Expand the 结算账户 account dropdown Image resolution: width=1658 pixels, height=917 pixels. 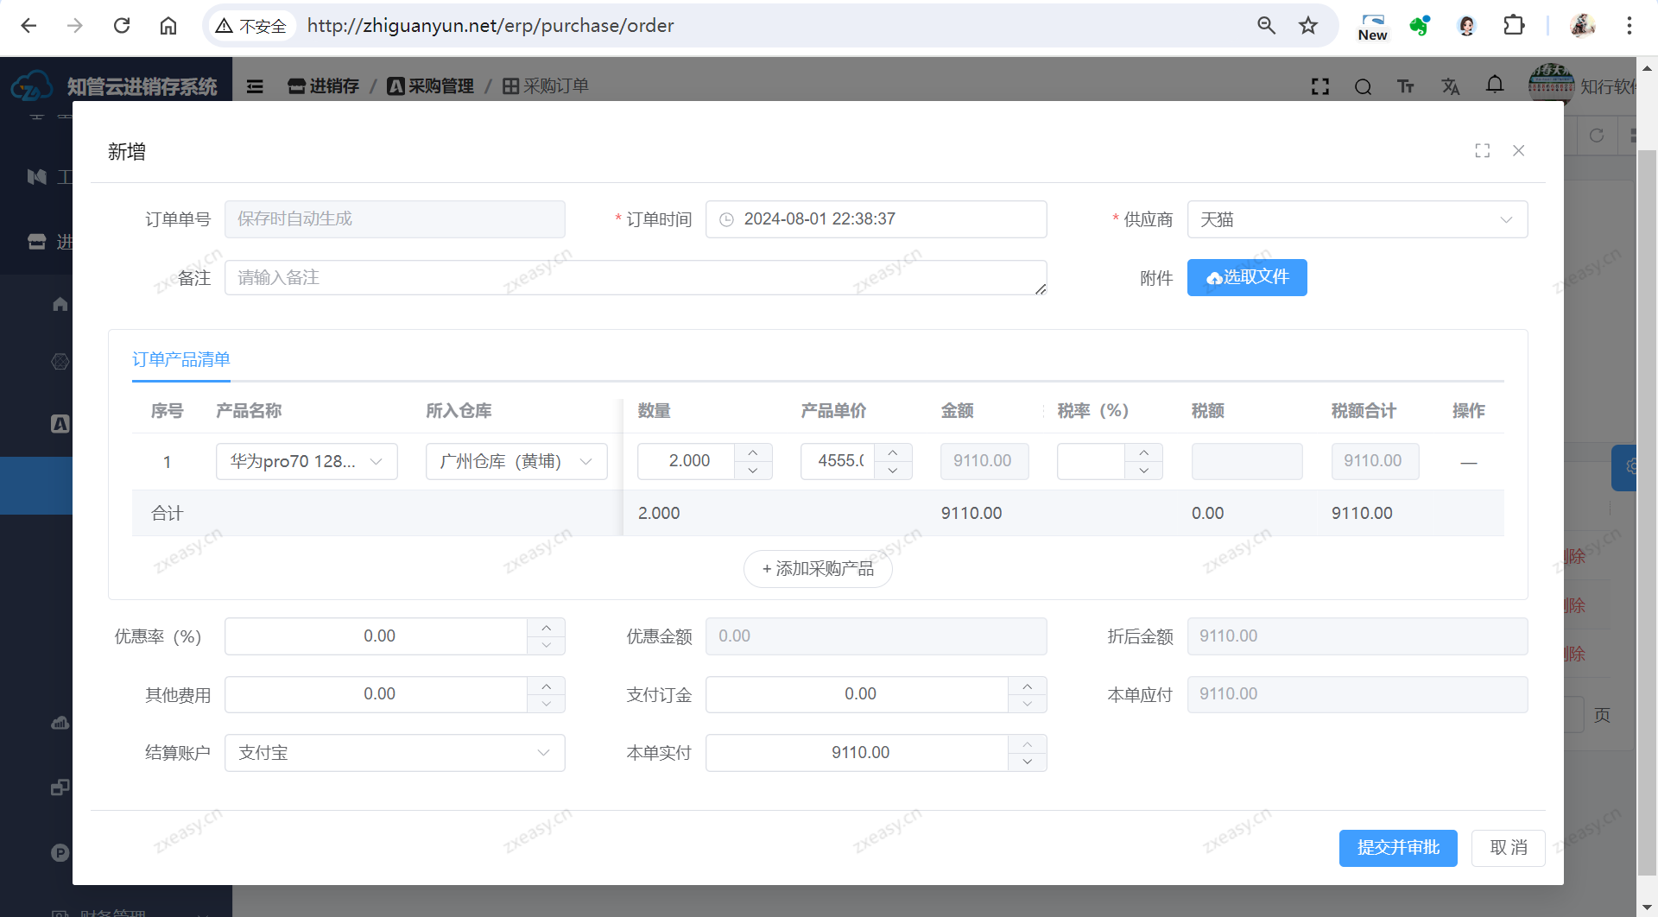point(395,753)
